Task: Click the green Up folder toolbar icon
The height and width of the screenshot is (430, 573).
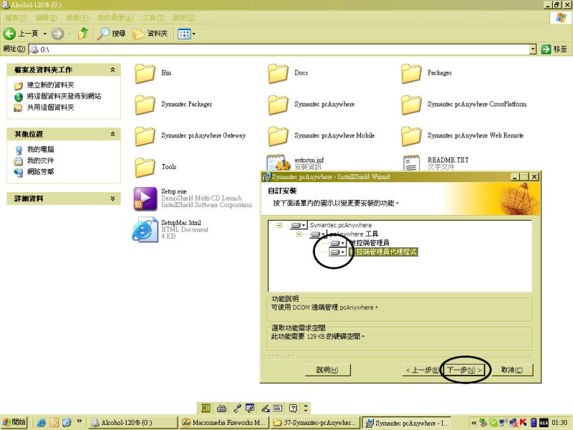Action: pyautogui.click(x=83, y=34)
